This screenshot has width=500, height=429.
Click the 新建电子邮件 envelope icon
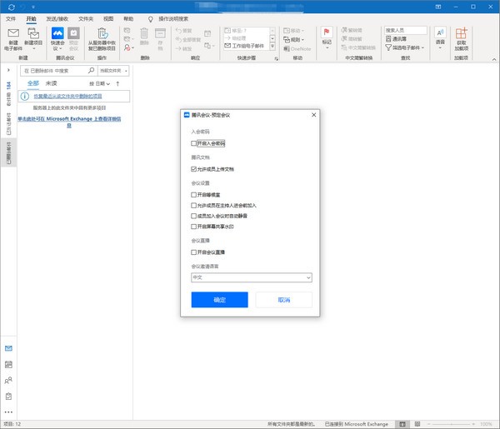(x=13, y=35)
